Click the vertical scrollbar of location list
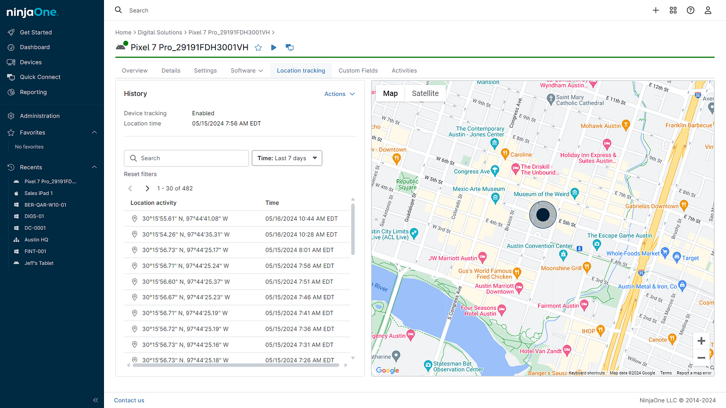This screenshot has width=726, height=408. tap(353, 229)
